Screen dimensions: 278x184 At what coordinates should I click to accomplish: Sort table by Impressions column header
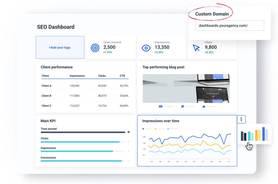click(x=77, y=76)
